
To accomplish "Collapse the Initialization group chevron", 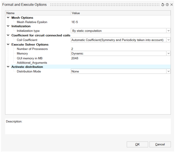I will pos(8,26).
